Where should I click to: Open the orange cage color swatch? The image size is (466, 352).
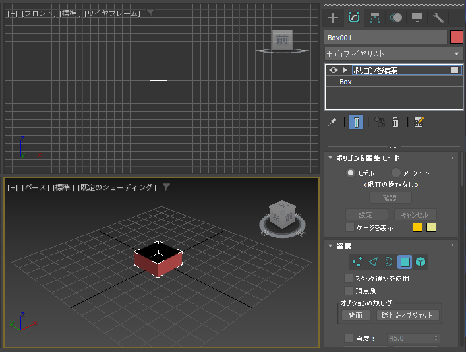(x=417, y=227)
